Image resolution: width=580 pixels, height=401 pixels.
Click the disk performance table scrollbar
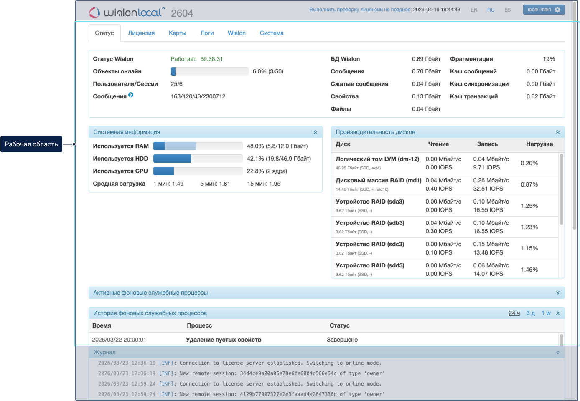coord(561,190)
